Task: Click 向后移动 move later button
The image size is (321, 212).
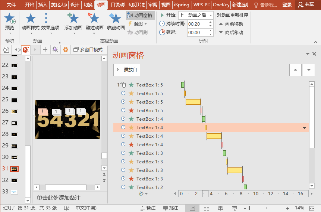Action: (x=231, y=33)
